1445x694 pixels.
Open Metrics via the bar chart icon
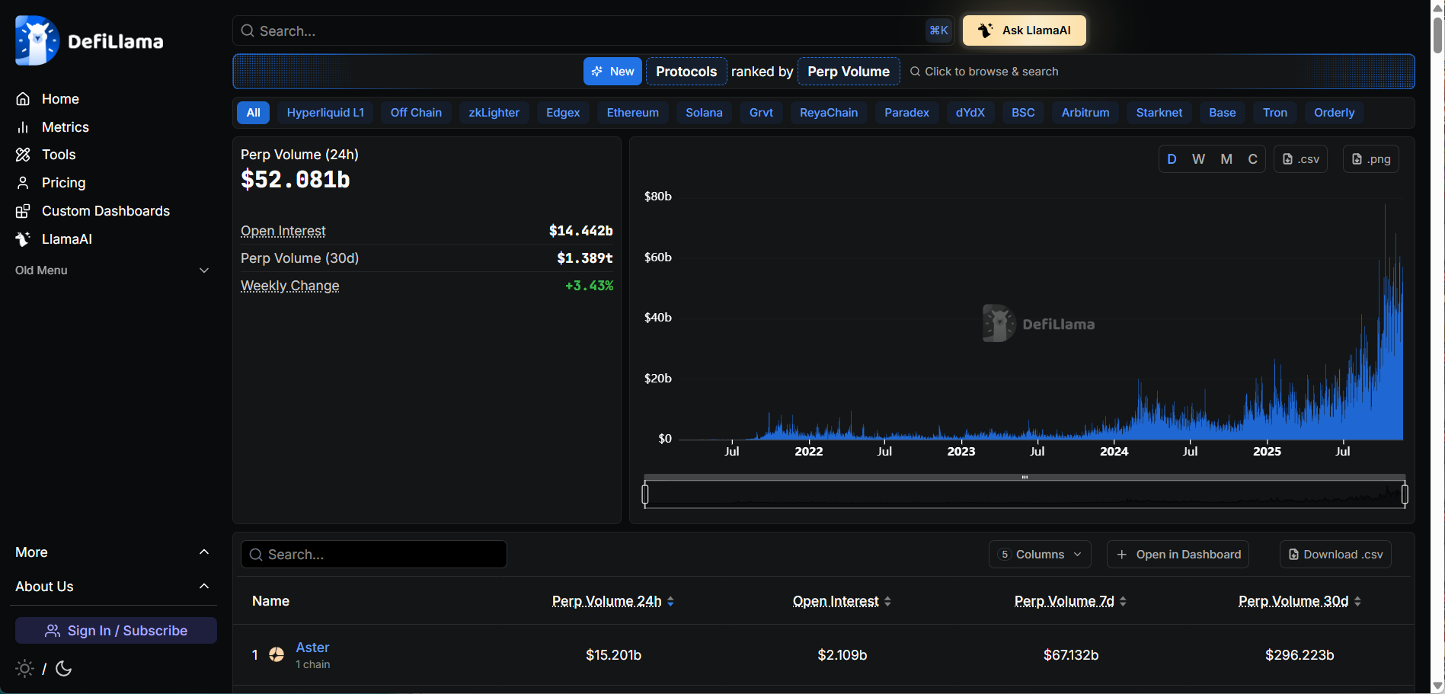pyautogui.click(x=23, y=127)
